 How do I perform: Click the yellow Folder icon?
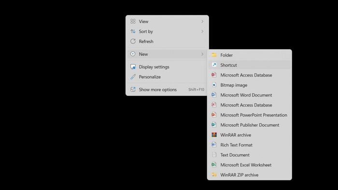214,55
